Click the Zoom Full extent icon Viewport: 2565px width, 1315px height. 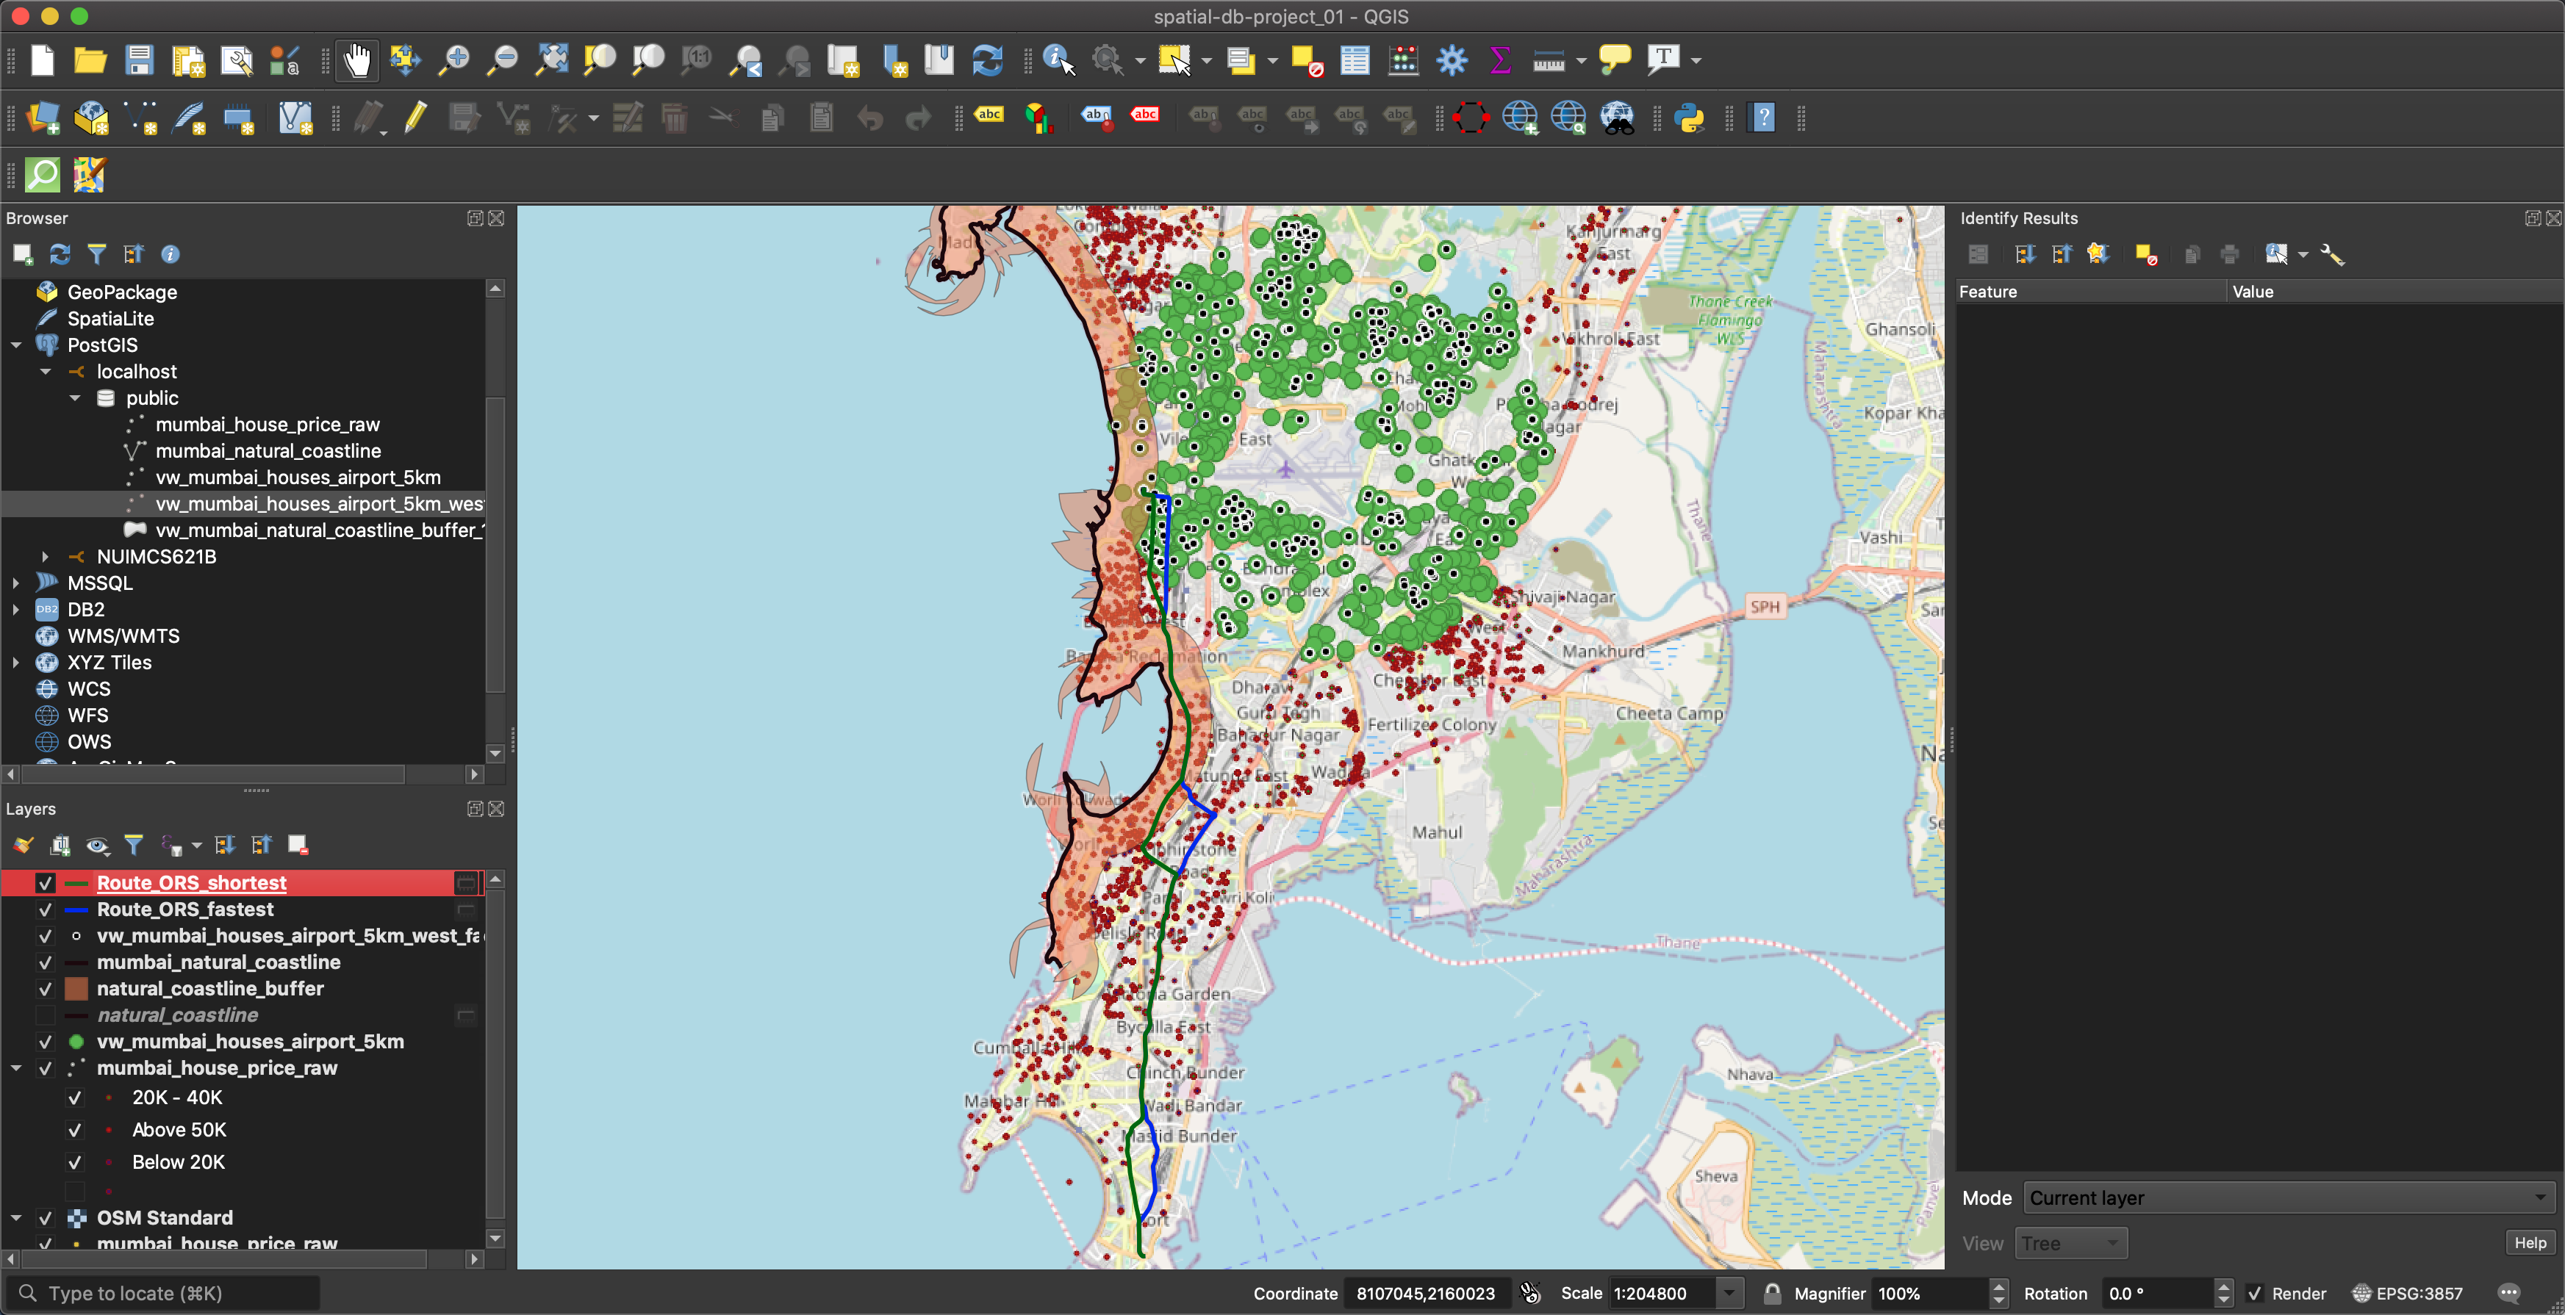(x=552, y=61)
